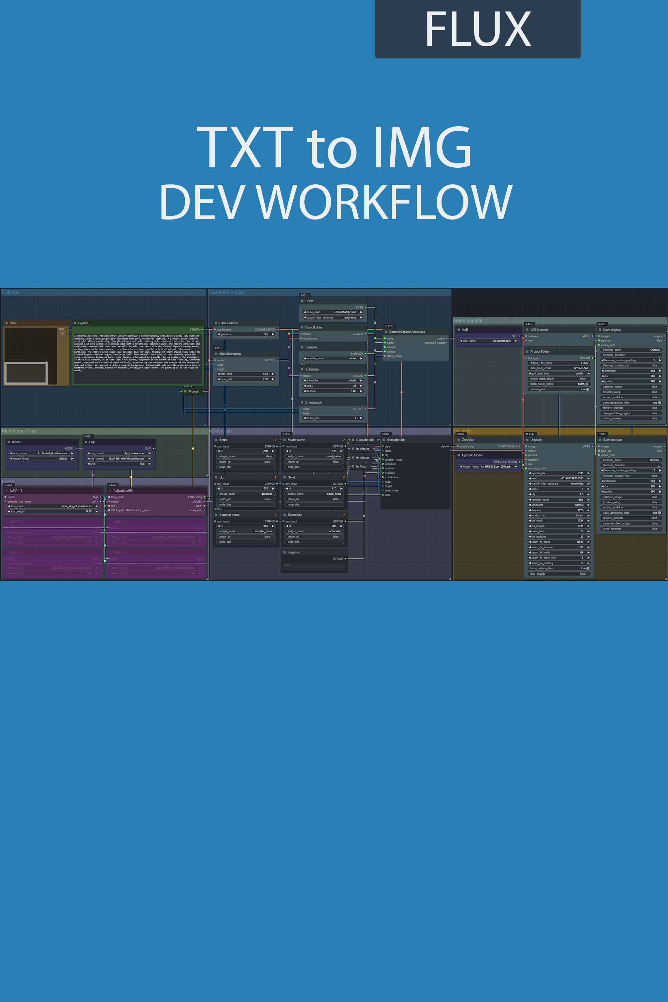Screen dimensions: 668x1002
Task: Click the to Integer node button
Action: point(362,448)
